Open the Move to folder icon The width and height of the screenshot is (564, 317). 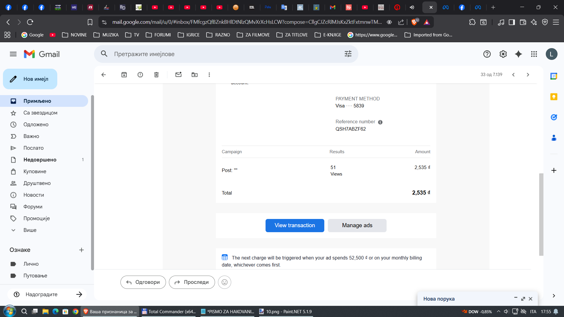pos(194,75)
